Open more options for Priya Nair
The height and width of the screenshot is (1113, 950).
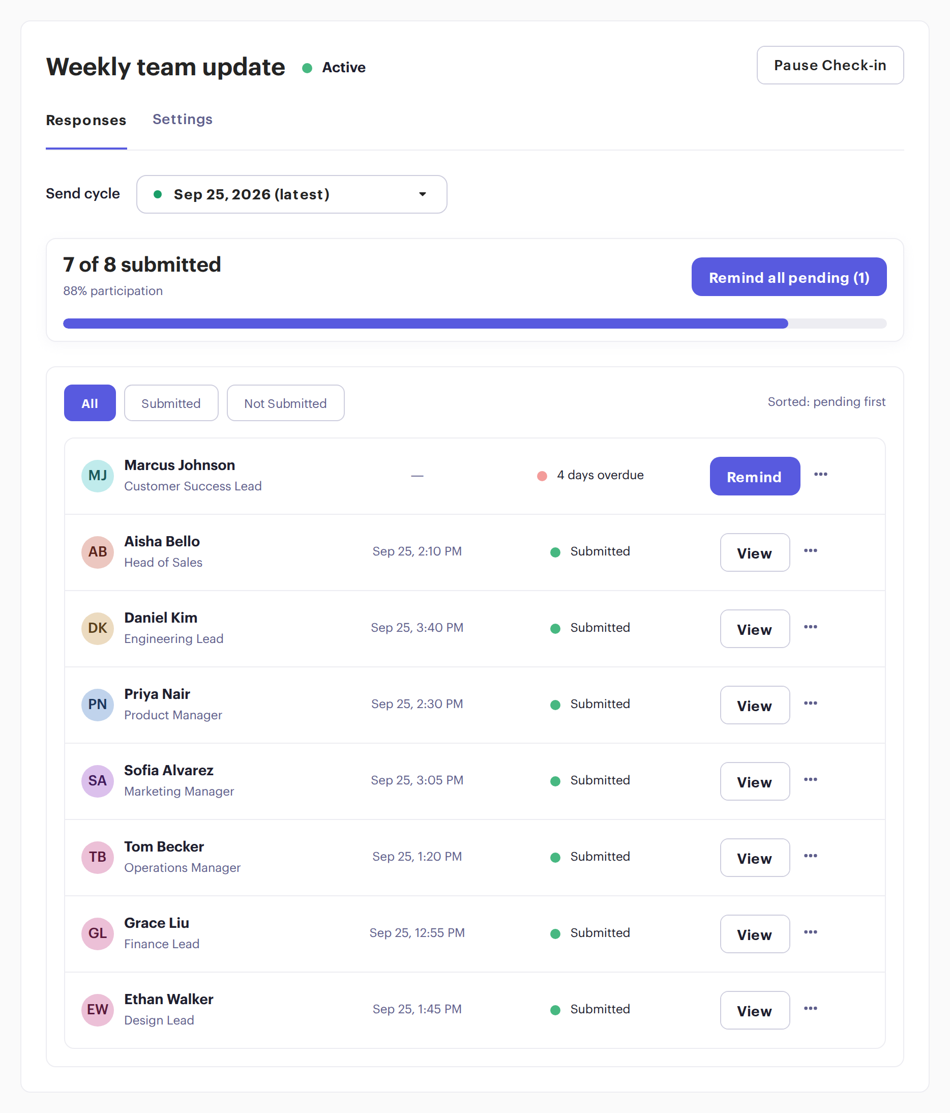coord(810,703)
